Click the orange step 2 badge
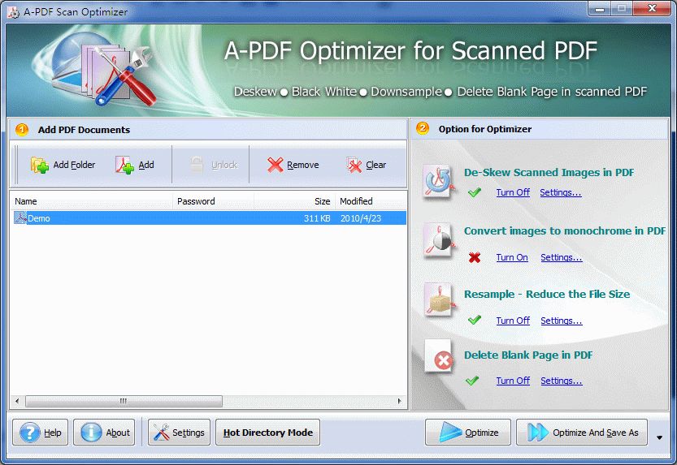Viewport: 677px width, 465px height. coord(423,128)
